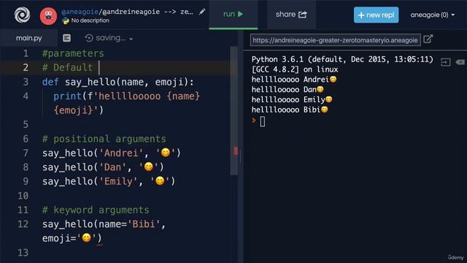Click say_hello(name='Bibi', line

pos(104,224)
